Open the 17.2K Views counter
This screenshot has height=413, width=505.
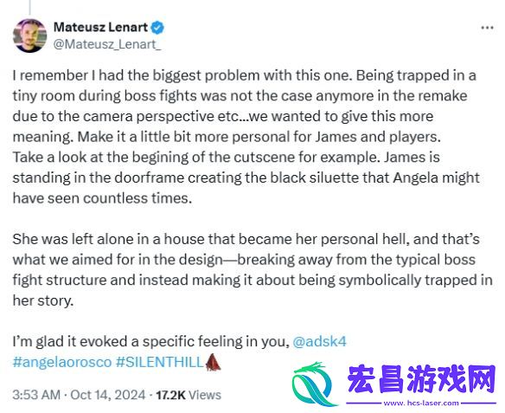tap(189, 395)
